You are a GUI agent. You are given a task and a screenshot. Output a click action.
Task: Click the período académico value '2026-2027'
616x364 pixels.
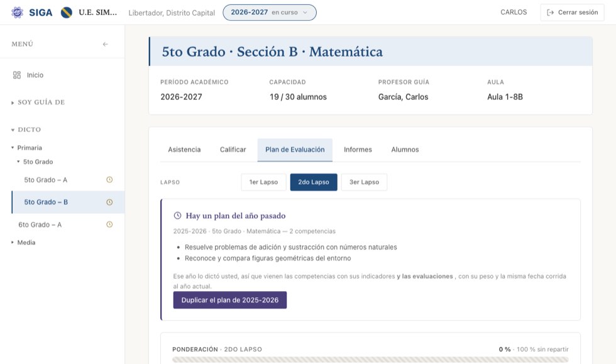[181, 97]
